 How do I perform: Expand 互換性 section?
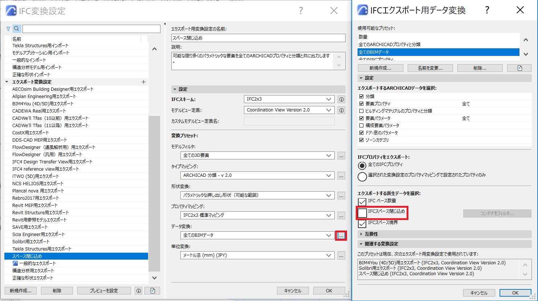click(361, 234)
